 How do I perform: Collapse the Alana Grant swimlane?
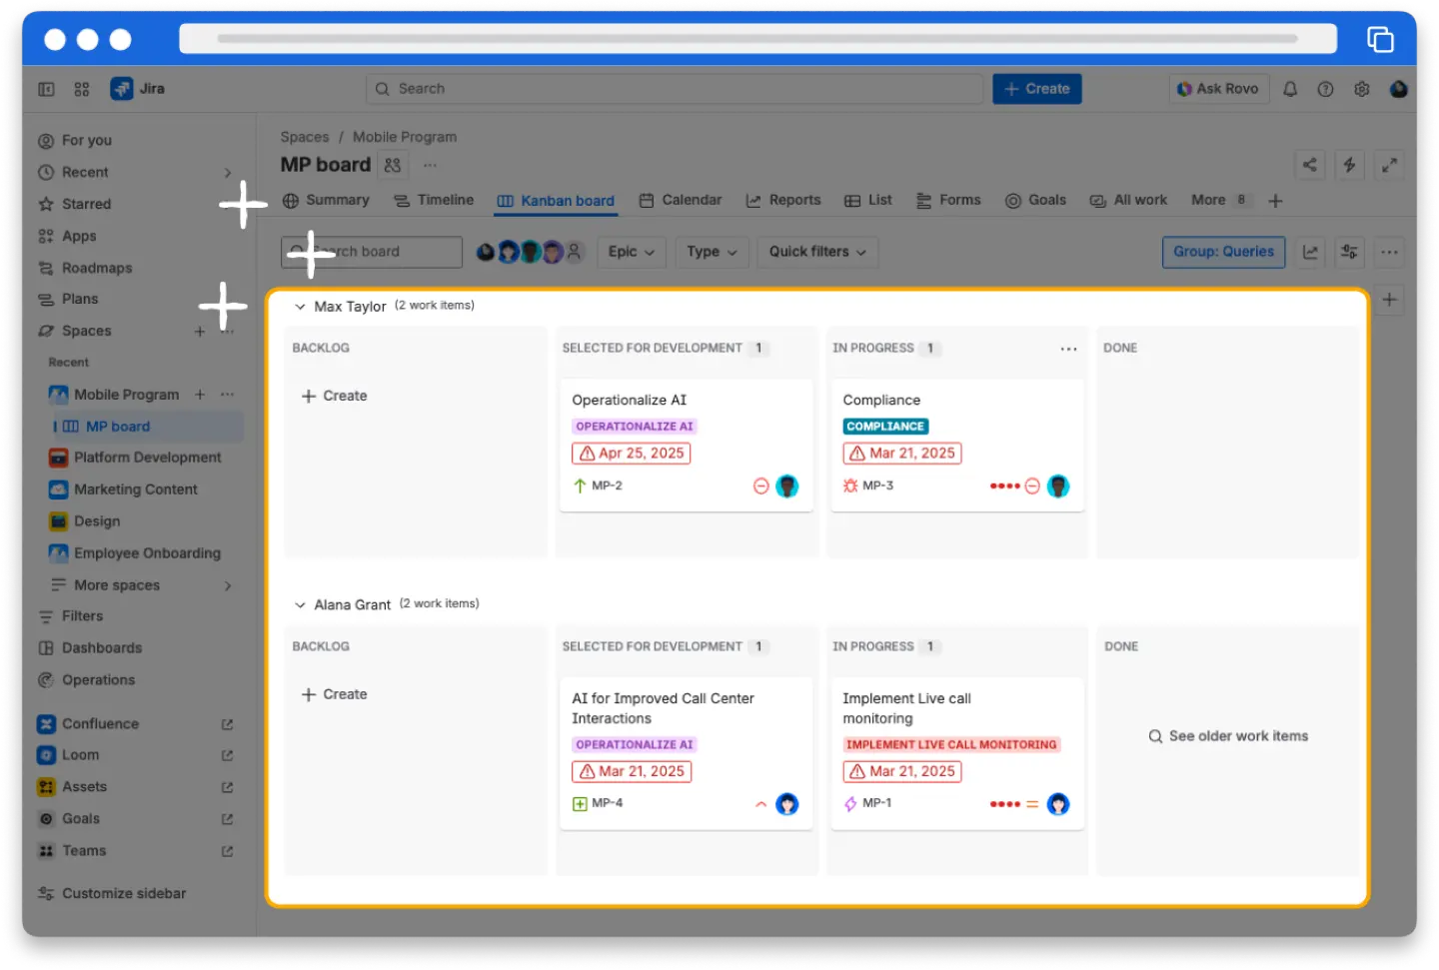coord(300,604)
